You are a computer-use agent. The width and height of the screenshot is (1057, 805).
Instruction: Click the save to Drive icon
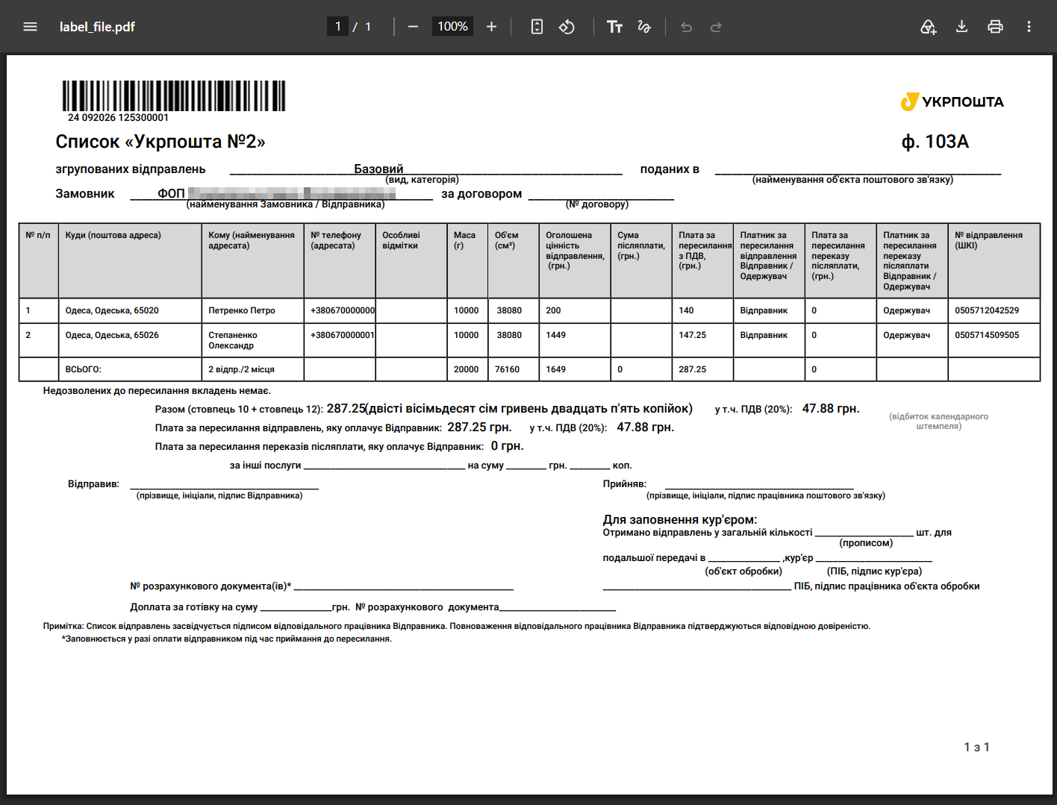coord(928,27)
